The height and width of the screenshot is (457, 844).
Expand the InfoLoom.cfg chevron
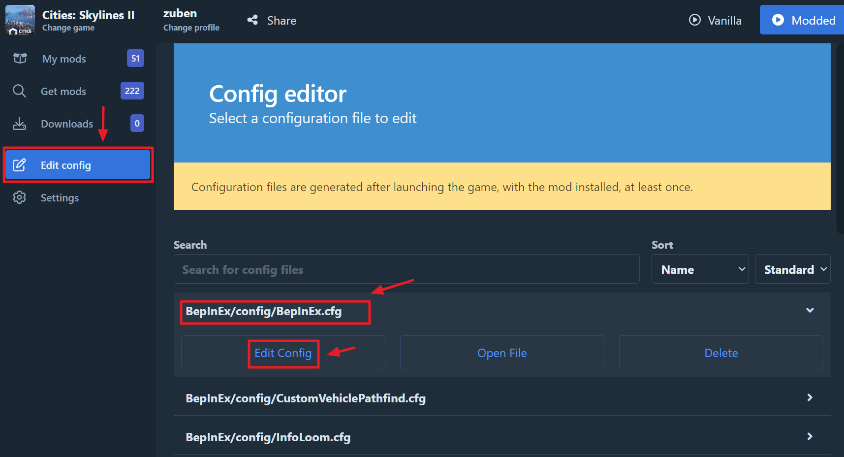(x=810, y=436)
